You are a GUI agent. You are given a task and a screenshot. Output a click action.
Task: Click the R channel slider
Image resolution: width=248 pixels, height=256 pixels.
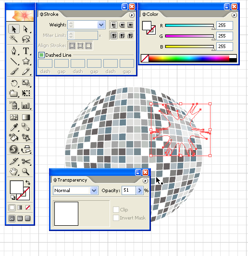(x=189, y=25)
